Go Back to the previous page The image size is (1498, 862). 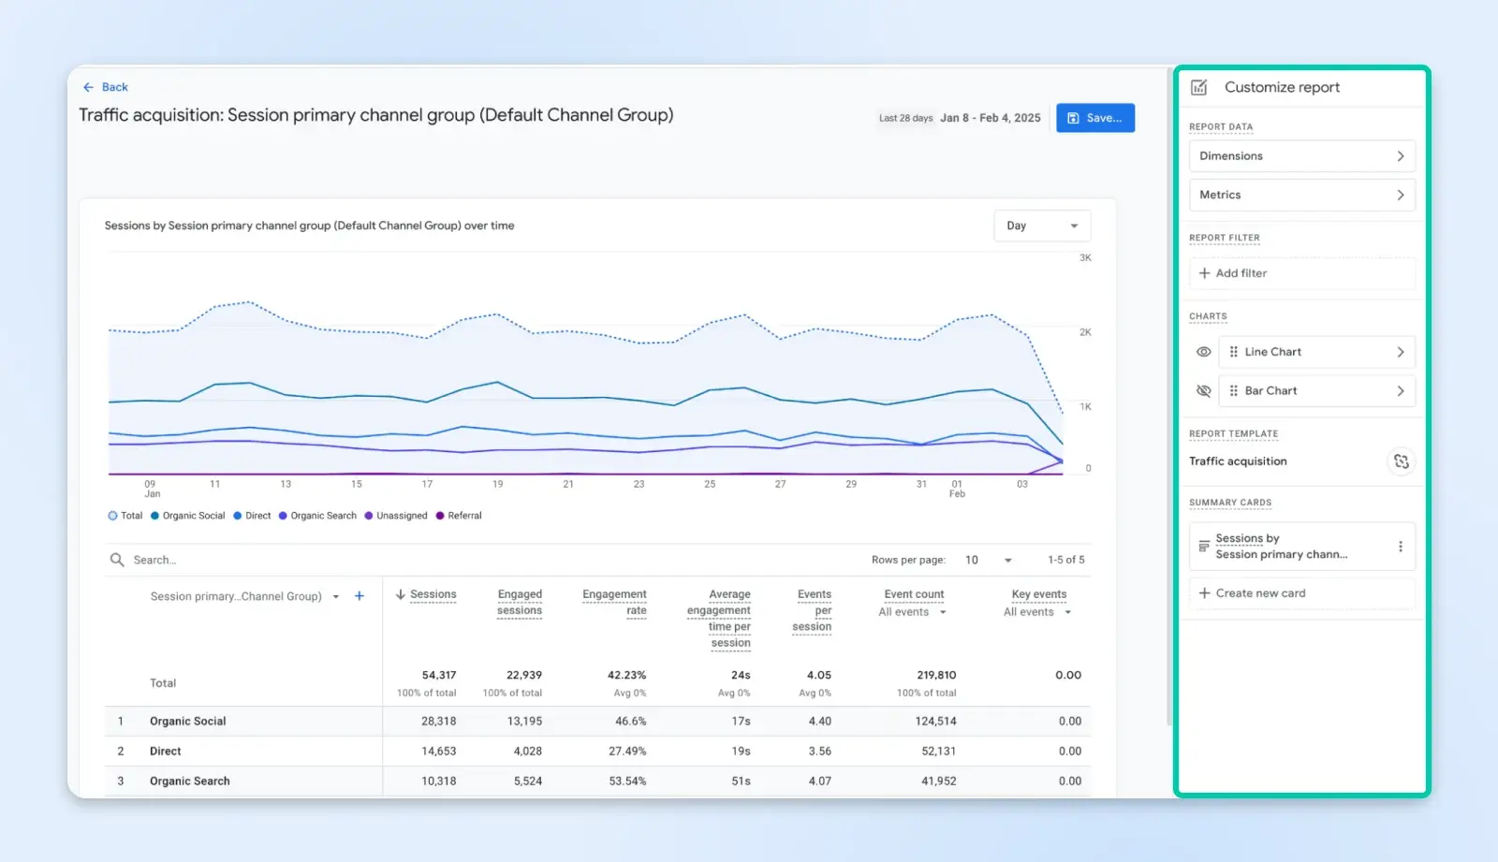105,87
